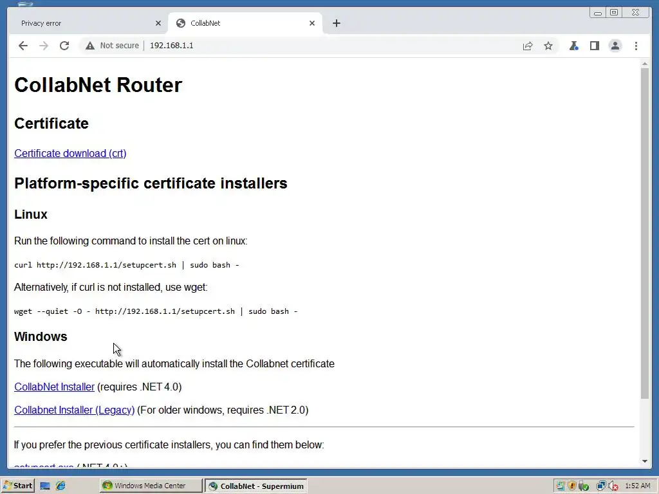Click CollabNet - Supermium taskbar button
Viewport: 659px width, 494px height.
coord(256,486)
